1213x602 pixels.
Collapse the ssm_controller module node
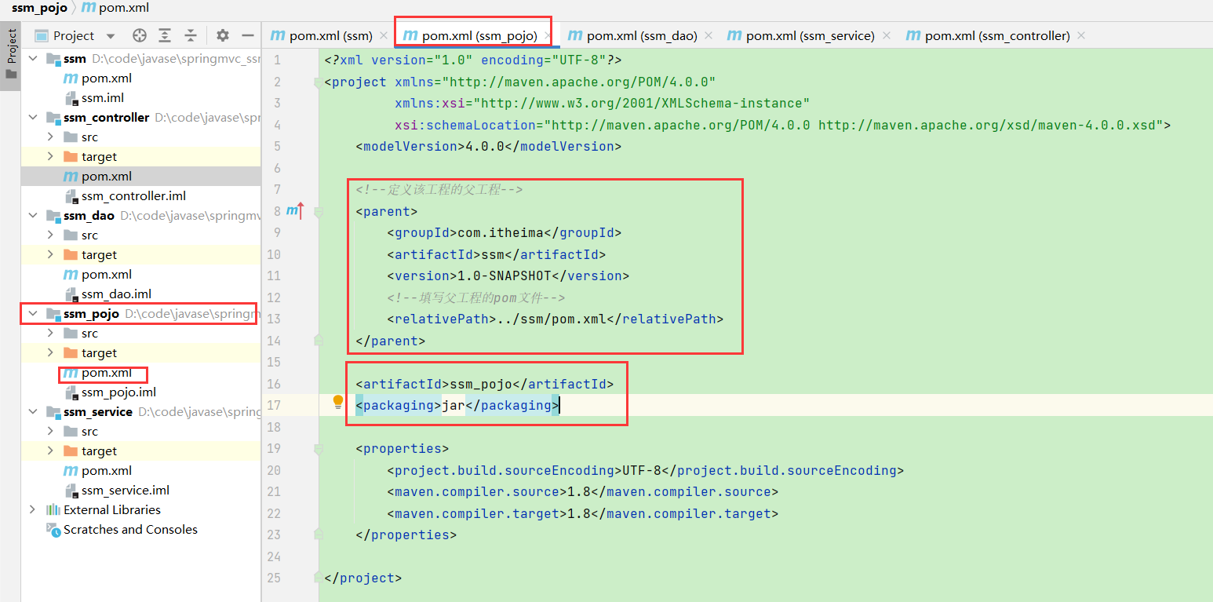pyautogui.click(x=32, y=118)
